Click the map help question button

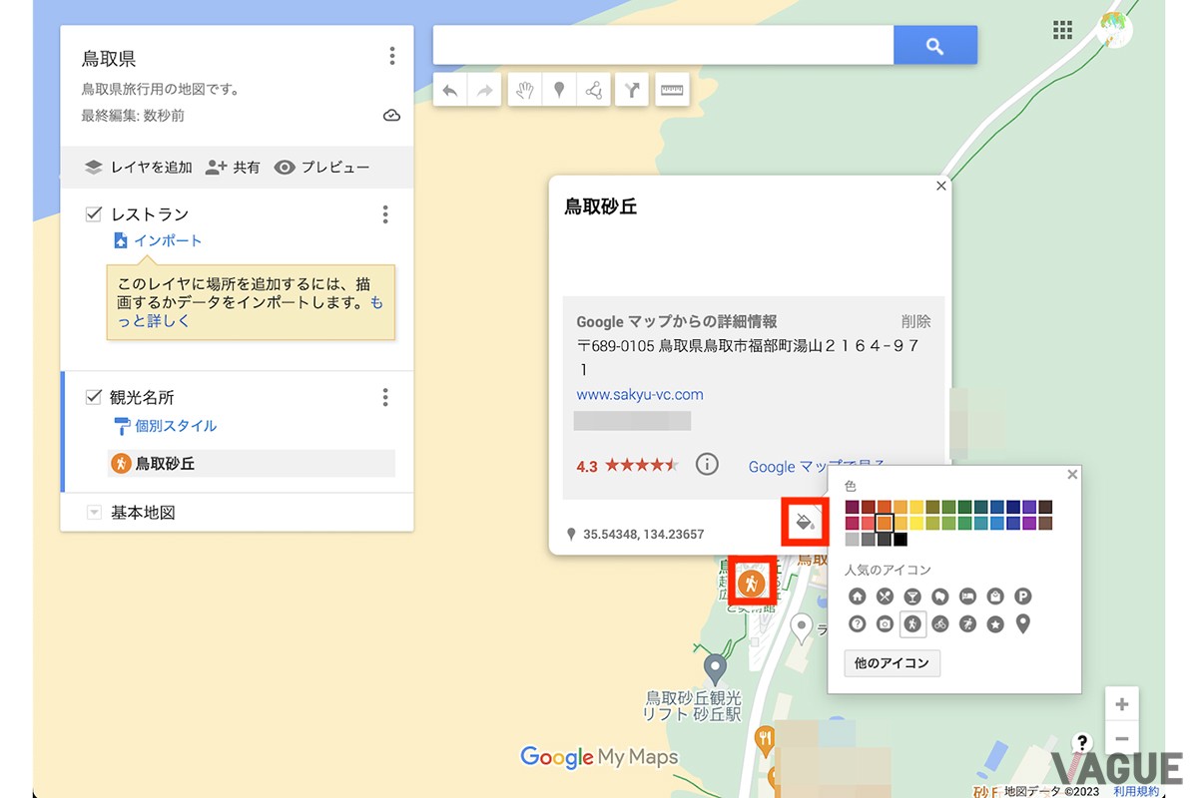(1081, 742)
